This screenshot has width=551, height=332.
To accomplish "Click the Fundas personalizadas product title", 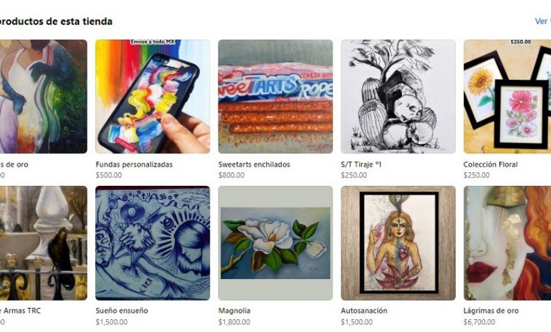I will [134, 165].
